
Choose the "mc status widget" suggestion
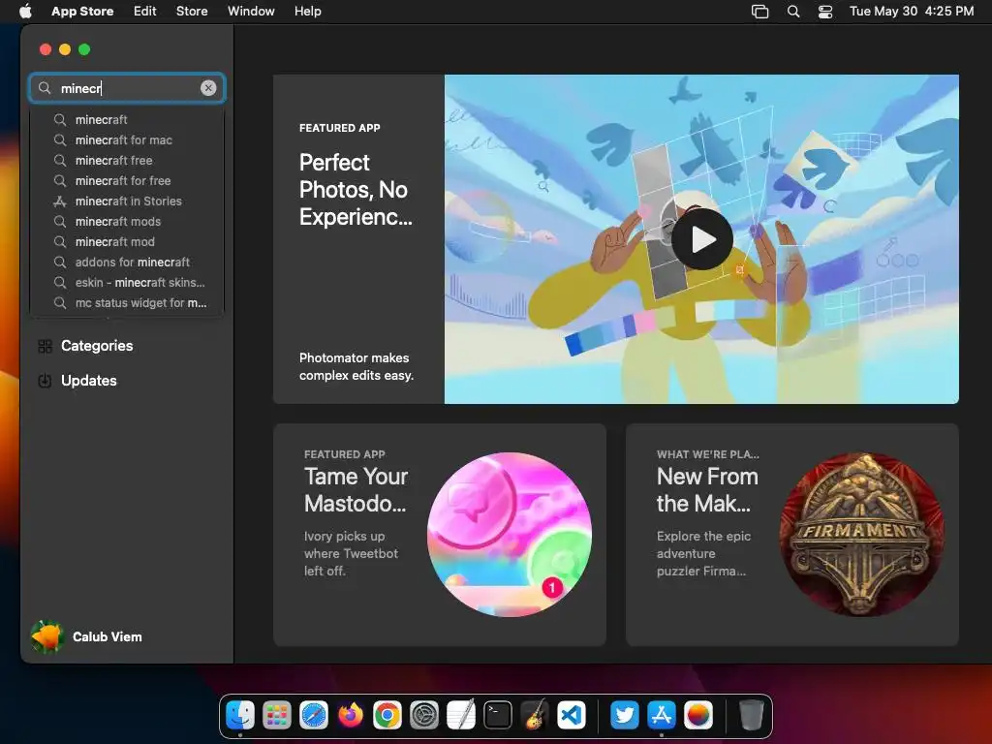click(x=127, y=302)
